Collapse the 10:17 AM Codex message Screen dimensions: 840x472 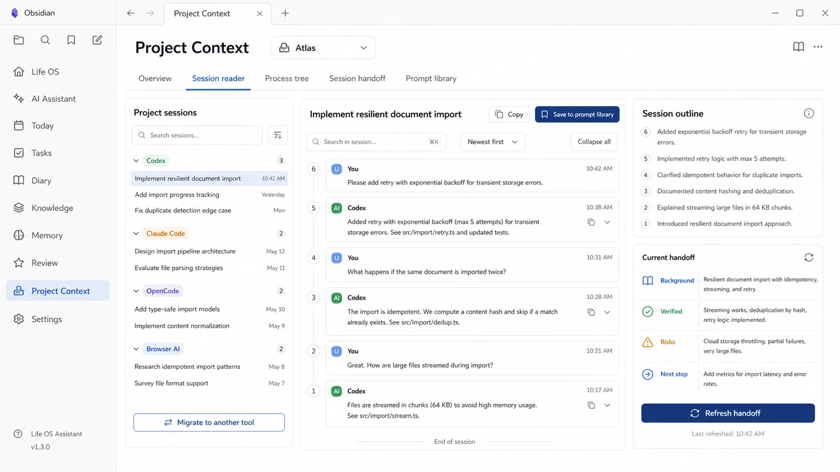point(607,405)
